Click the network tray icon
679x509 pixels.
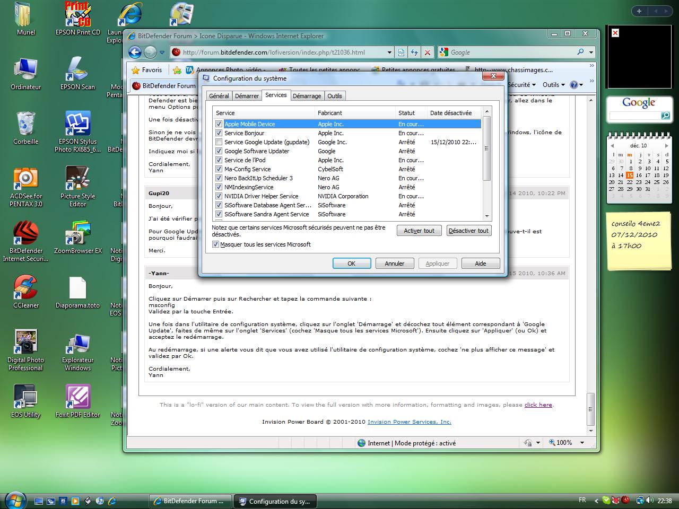640,500
